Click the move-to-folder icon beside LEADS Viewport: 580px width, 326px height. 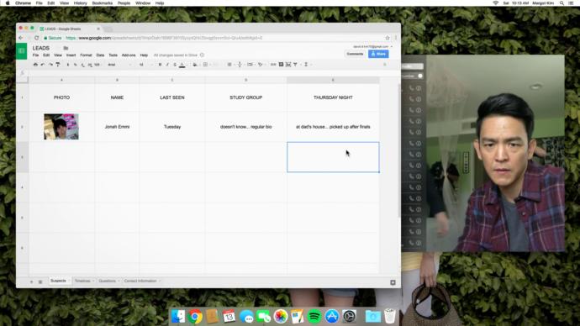pos(66,48)
